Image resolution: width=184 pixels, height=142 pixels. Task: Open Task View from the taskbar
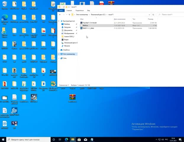[60, 139]
